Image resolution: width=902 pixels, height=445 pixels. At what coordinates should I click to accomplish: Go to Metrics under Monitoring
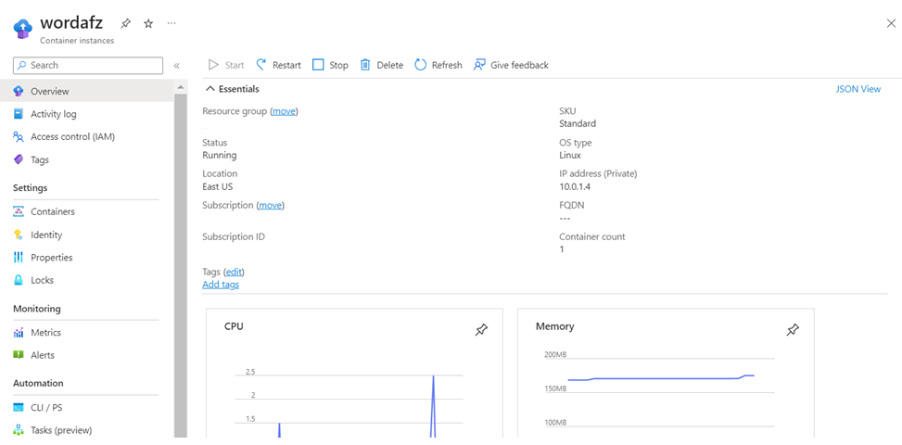pos(45,332)
